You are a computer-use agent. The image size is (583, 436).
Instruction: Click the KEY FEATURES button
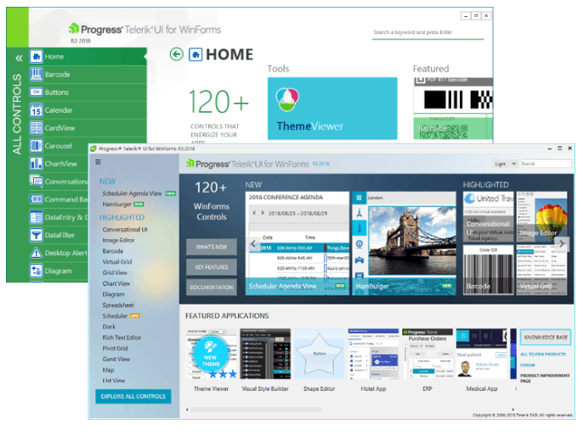point(211,267)
